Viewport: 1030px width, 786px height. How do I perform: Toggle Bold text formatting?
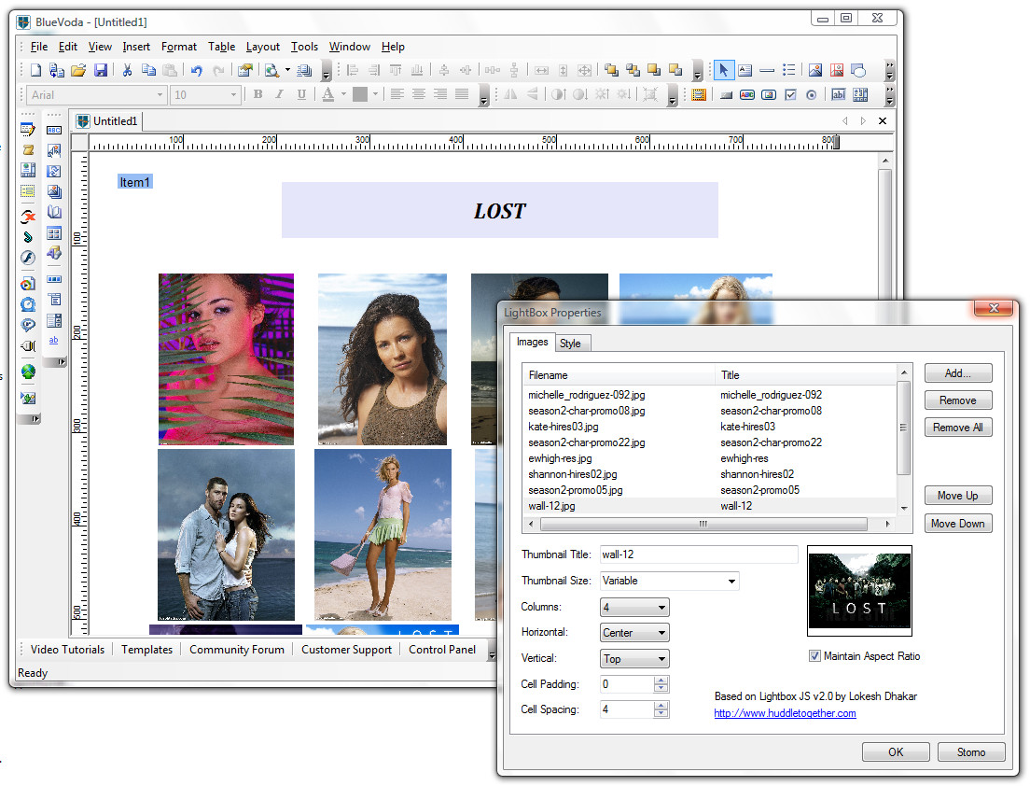[258, 94]
